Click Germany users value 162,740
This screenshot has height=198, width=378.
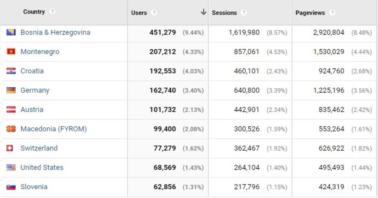163,90
